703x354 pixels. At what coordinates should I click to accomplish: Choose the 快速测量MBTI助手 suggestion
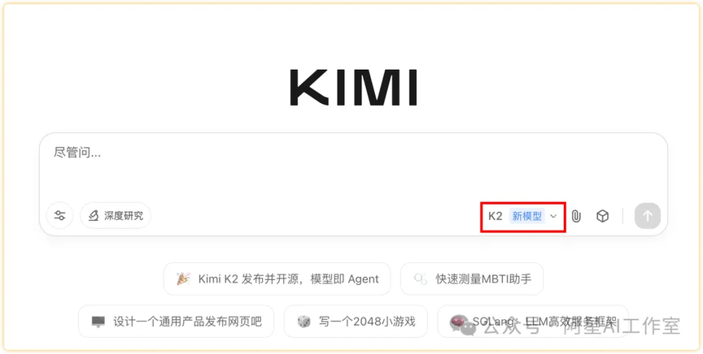[x=472, y=278]
